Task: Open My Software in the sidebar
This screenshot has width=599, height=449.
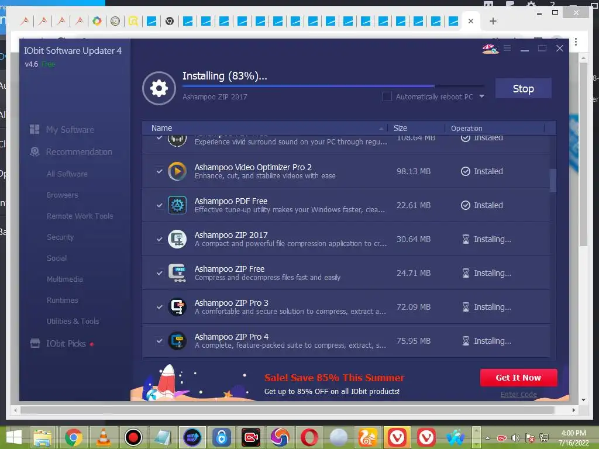Action: coord(70,129)
